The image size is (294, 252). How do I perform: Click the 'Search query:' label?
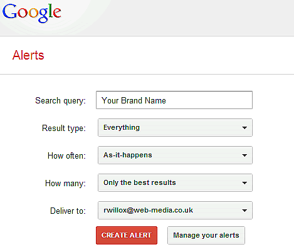(60, 101)
